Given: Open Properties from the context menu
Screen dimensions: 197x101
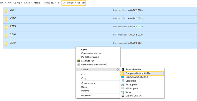Looking at the screenshot, I should [x=86, y=96].
